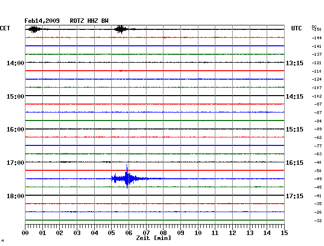Select the 14:00 CET time label

coord(15,63)
